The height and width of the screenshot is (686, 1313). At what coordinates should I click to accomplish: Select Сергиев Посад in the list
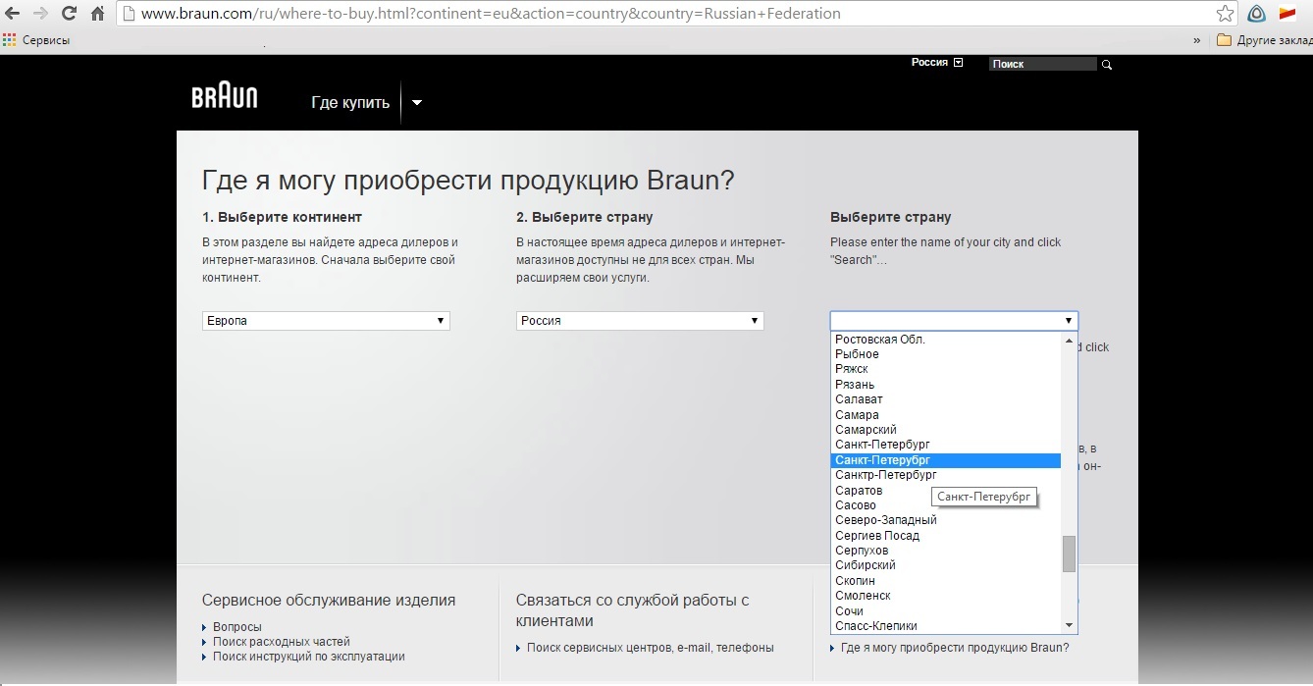click(946, 536)
